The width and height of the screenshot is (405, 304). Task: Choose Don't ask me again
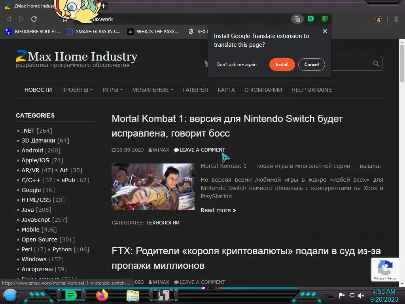(x=237, y=65)
